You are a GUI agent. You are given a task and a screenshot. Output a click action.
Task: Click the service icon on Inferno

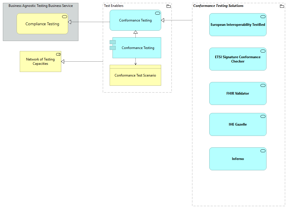coord(263,151)
